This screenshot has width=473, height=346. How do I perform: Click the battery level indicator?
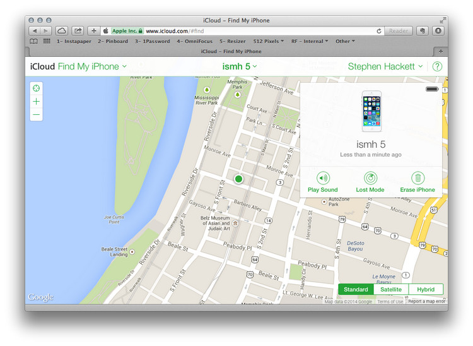[432, 89]
